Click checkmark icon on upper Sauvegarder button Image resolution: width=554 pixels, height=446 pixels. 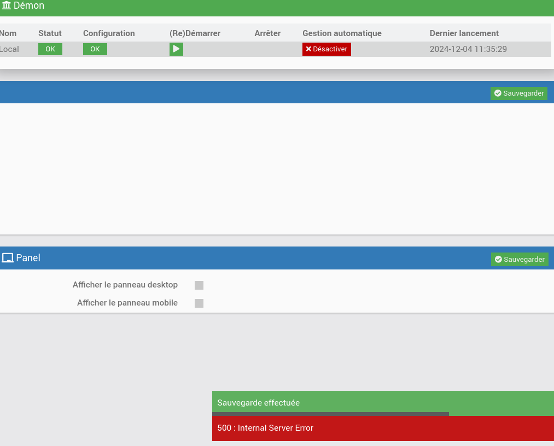(x=498, y=93)
